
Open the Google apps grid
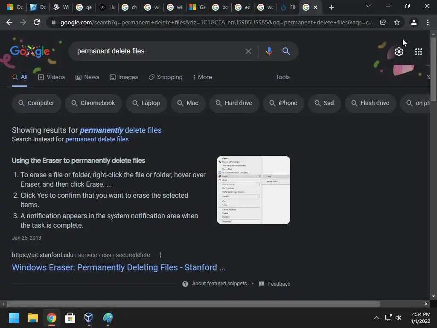click(x=419, y=52)
